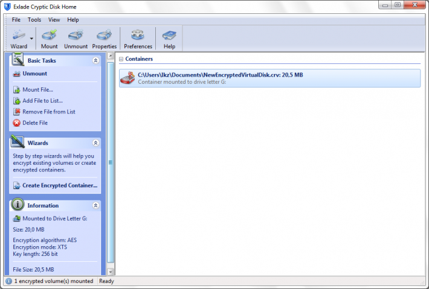
Task: Click 'Encryption algorithm: AES' text
Action: click(x=45, y=240)
